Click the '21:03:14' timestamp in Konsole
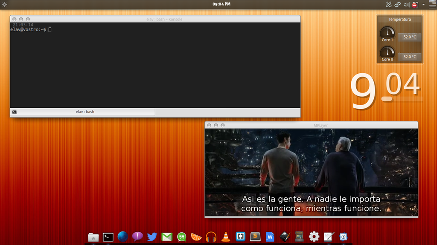This screenshot has height=245, width=437. (x=23, y=25)
